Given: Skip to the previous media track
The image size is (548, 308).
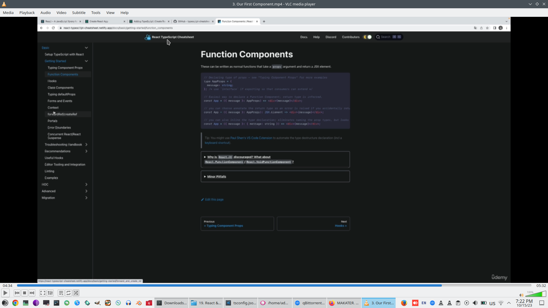Looking at the screenshot, I should tap(17, 293).
